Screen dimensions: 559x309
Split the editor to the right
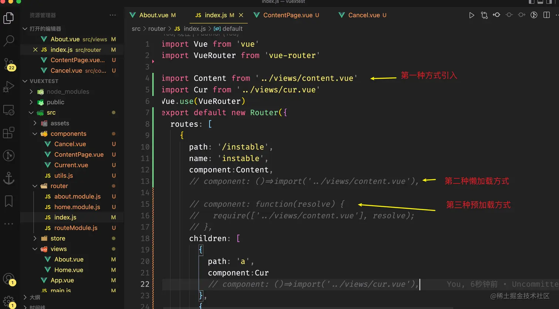[x=546, y=15]
